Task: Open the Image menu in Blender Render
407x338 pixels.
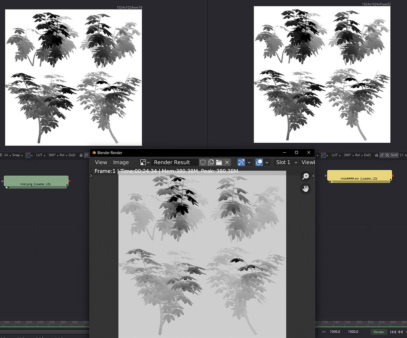Action: tap(121, 162)
